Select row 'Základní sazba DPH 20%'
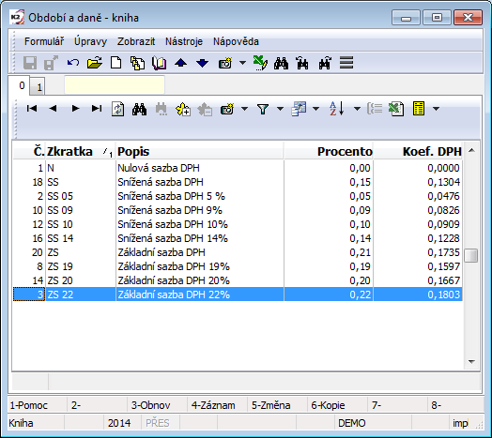Viewport: 492px width, 438px height. click(x=238, y=280)
